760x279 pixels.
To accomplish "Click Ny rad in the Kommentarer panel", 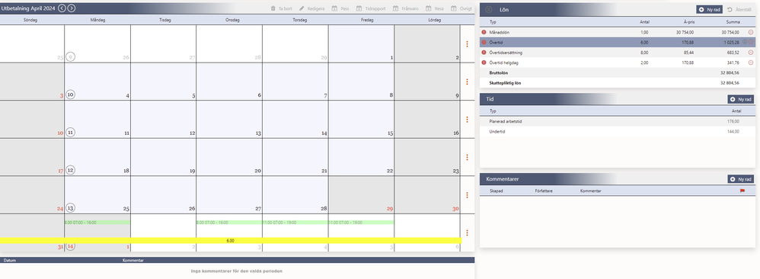I will point(741,179).
